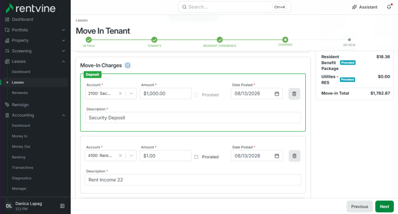
Task: Click the Resident Experience step circle
Action: (x=220, y=40)
